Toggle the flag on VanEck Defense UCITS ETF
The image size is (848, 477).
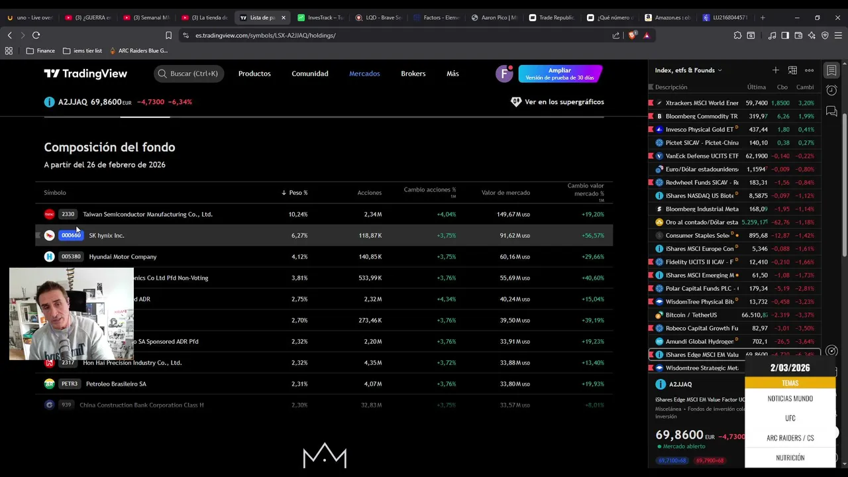651,156
